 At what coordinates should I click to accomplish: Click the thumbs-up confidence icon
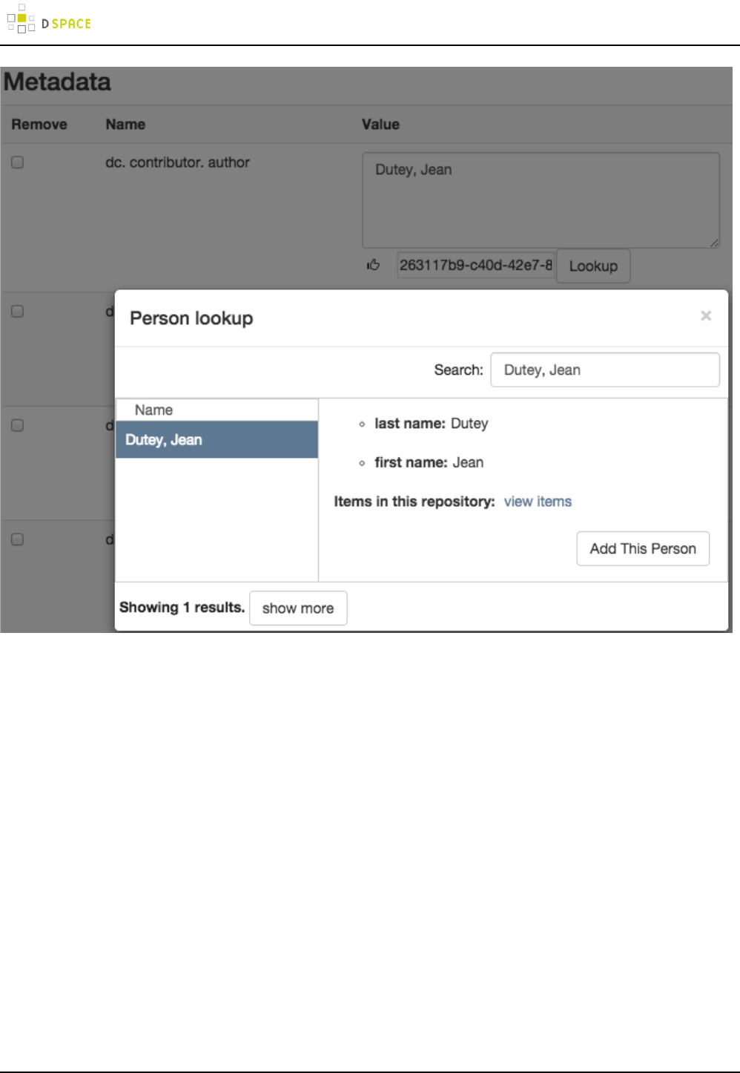click(x=373, y=265)
